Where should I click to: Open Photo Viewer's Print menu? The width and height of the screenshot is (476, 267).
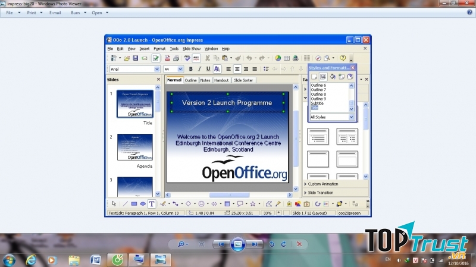pyautogui.click(x=33, y=12)
